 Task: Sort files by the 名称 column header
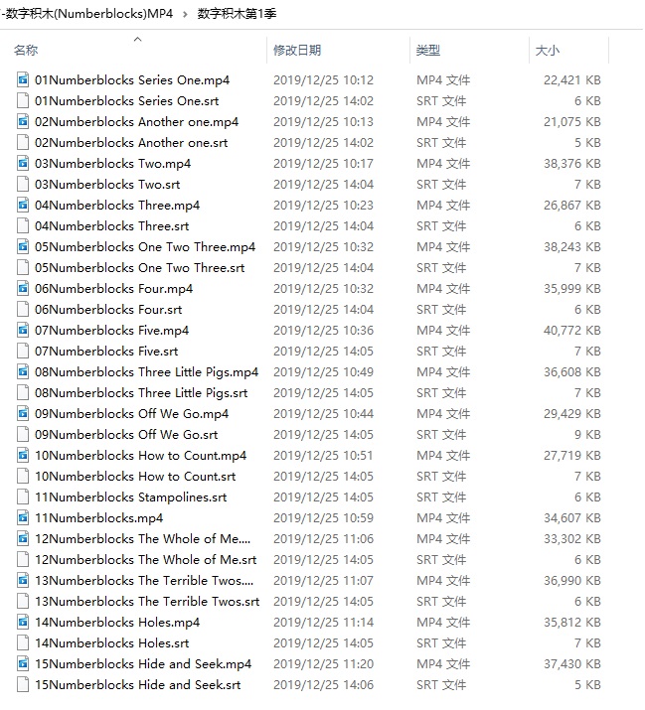[27, 50]
